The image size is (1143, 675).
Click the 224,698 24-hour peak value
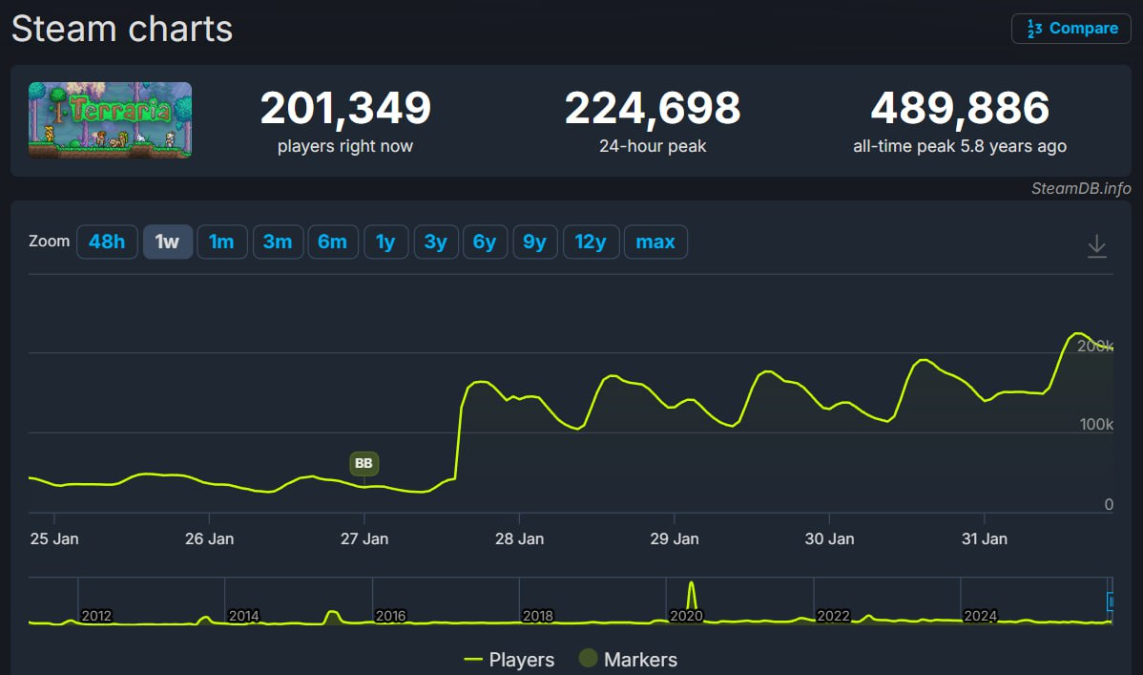tap(653, 108)
